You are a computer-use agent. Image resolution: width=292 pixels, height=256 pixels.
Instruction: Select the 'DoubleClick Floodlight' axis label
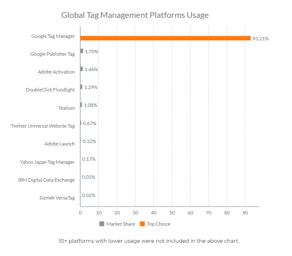50,90
